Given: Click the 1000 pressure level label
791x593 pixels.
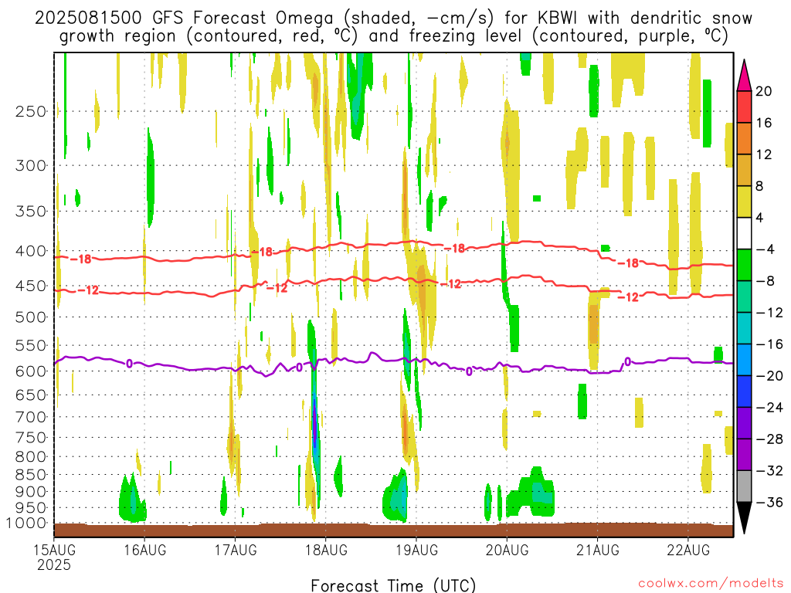Looking at the screenshot, I should (x=27, y=524).
